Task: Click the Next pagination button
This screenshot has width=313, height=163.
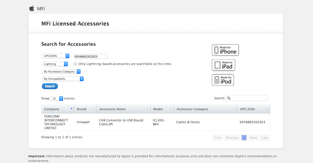Action: coord(253,138)
